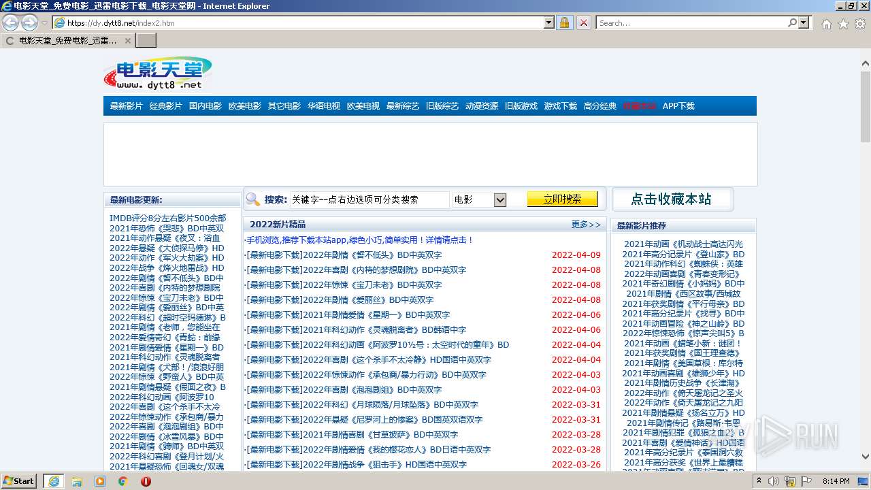The height and width of the screenshot is (490, 871).
Task: Open IMDB评分8分左右影片500余部 link
Action: [x=167, y=218]
